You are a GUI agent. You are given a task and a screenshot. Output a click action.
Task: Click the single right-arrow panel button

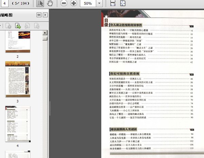coord(45,15)
